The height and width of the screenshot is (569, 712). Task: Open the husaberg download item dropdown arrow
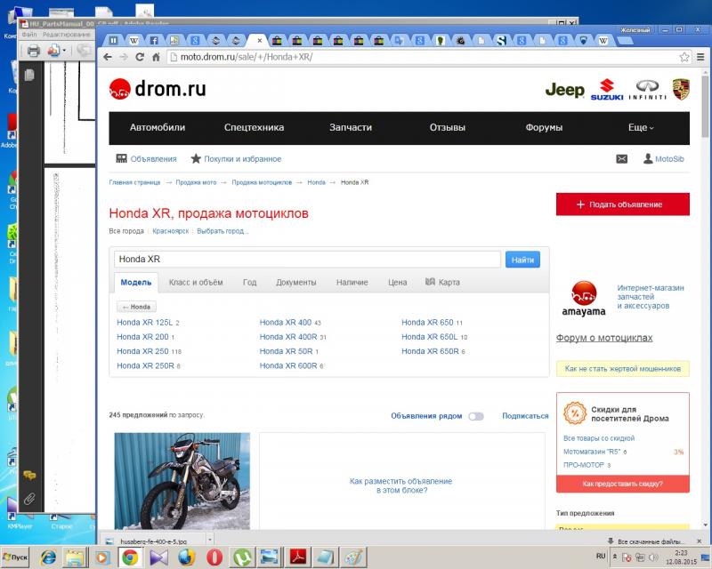tap(210, 540)
